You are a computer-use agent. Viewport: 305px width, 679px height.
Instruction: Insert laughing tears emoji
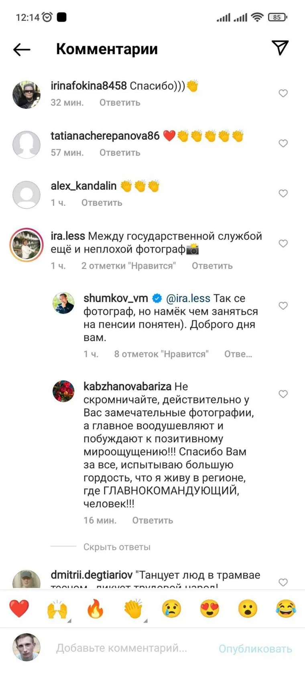point(286,609)
